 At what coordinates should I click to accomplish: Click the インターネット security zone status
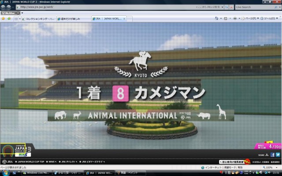(222, 168)
